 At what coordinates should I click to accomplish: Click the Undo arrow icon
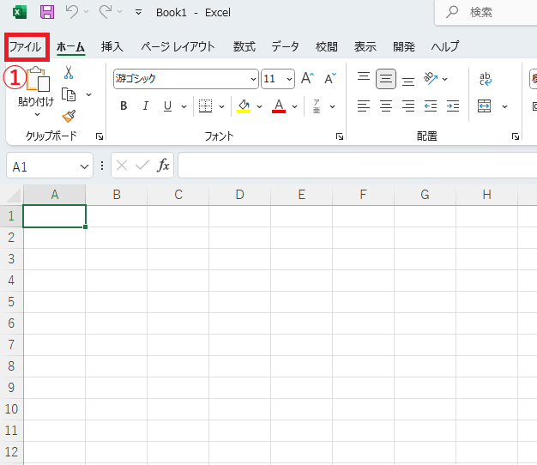(72, 12)
